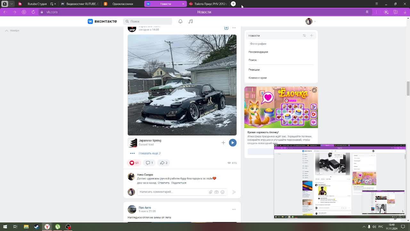Send the comment with arrow button

(x=234, y=192)
